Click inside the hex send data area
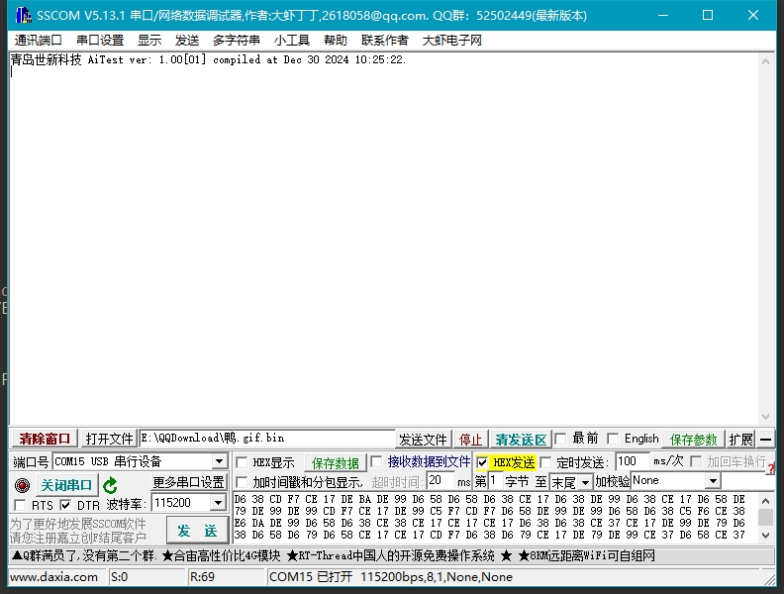784x594 pixels. click(495, 517)
